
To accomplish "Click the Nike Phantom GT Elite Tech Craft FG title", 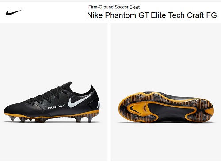I will point(152,15).
